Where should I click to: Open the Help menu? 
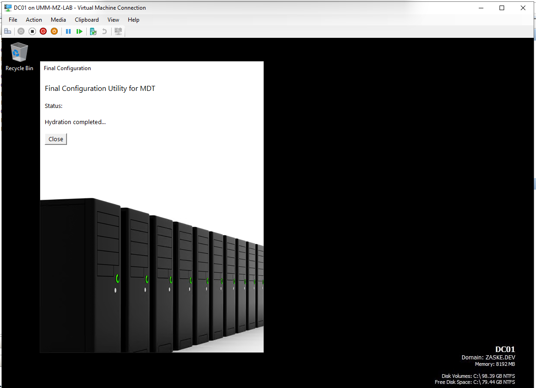(x=133, y=20)
